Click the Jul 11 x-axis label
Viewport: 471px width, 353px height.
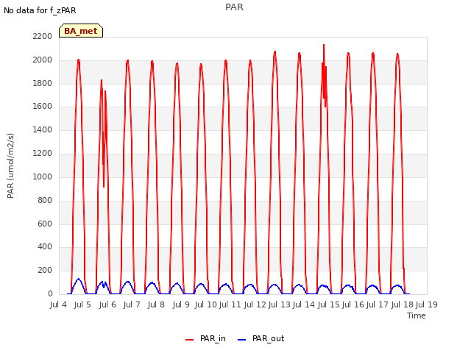click(230, 304)
